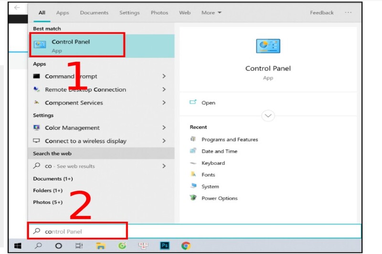Select 'Documents (1+)' results group

pyautogui.click(x=53, y=179)
